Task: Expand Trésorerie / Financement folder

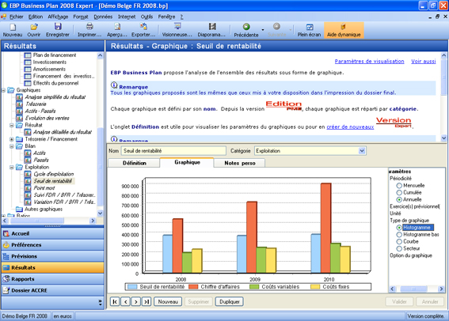Action: [x=12, y=139]
